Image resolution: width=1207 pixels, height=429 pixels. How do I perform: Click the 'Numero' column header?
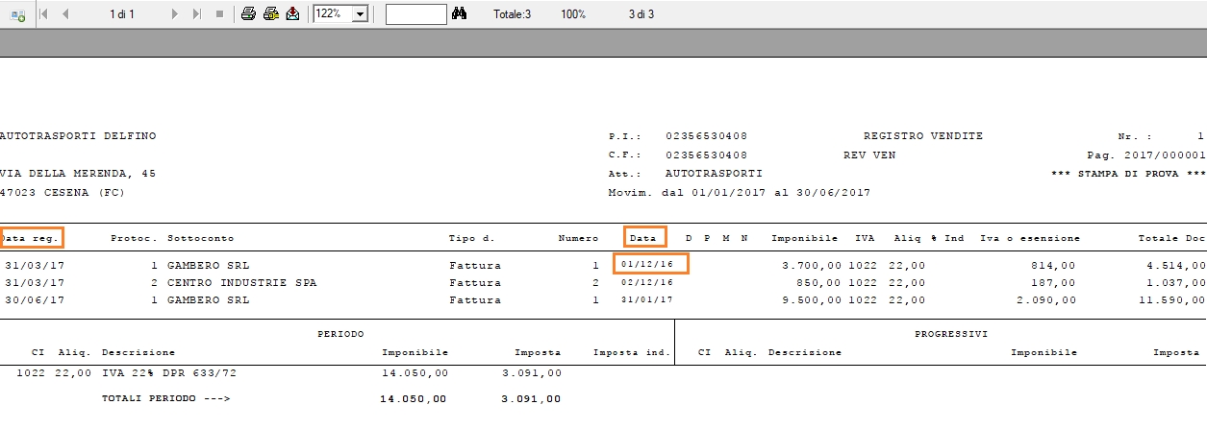tap(578, 237)
